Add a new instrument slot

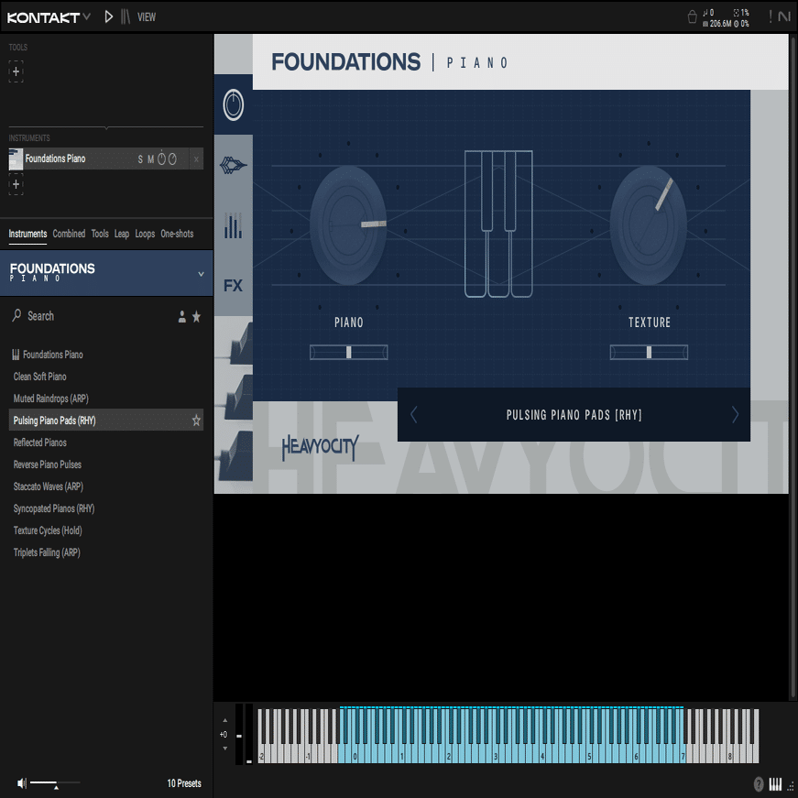16,184
